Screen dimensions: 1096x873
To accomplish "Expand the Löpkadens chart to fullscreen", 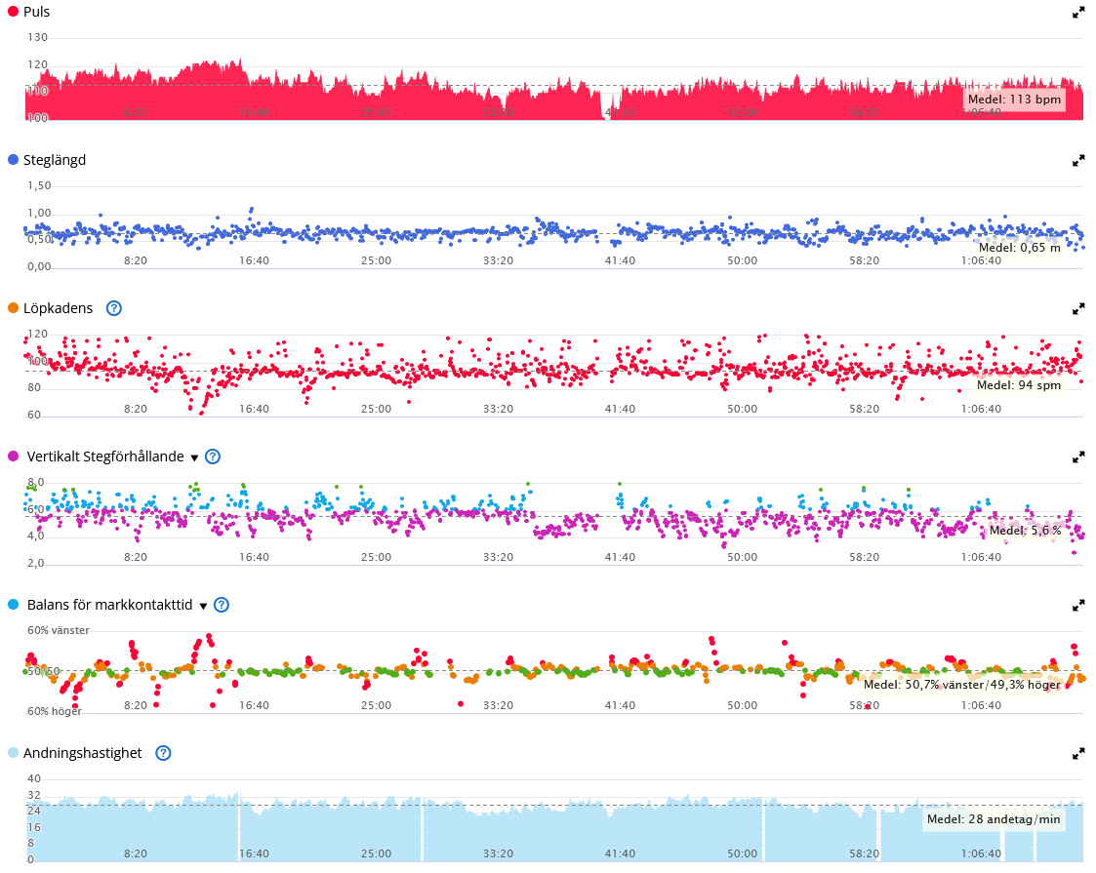I will 1078,308.
